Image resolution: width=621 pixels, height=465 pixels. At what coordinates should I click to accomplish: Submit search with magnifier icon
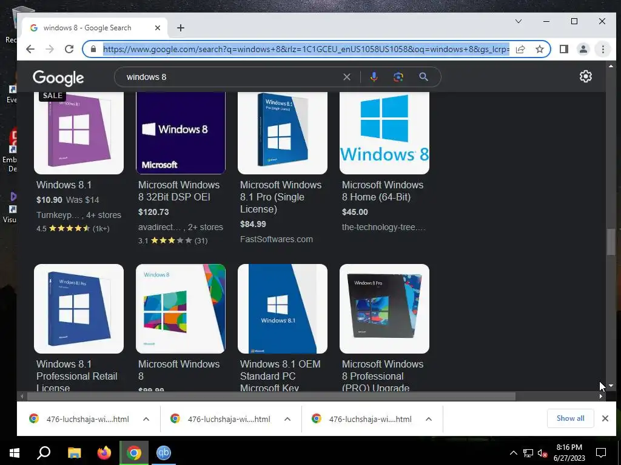(423, 77)
